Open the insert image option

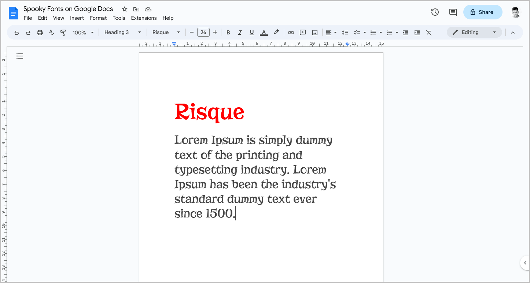[x=314, y=32]
